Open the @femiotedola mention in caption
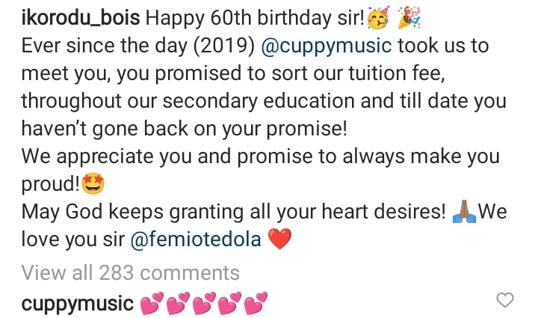Viewport: 538px width, 318px height. (196, 239)
